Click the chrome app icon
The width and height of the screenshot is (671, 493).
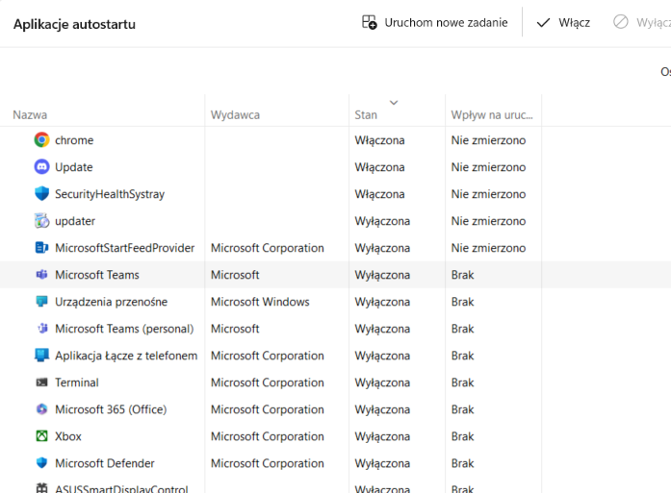[x=41, y=140]
